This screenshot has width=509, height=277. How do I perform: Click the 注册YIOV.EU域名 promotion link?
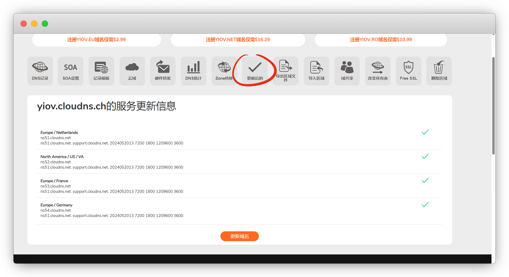click(x=96, y=40)
